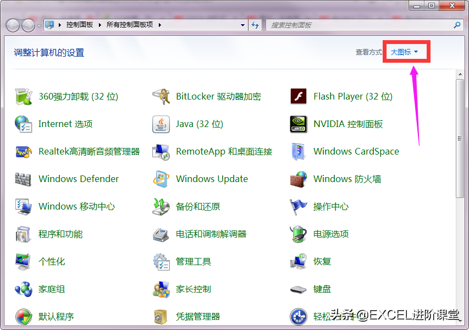Open the 键盘 link text

click(x=322, y=289)
